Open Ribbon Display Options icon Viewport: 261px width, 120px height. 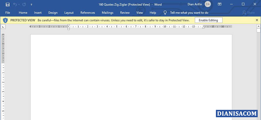(x=220, y=4)
